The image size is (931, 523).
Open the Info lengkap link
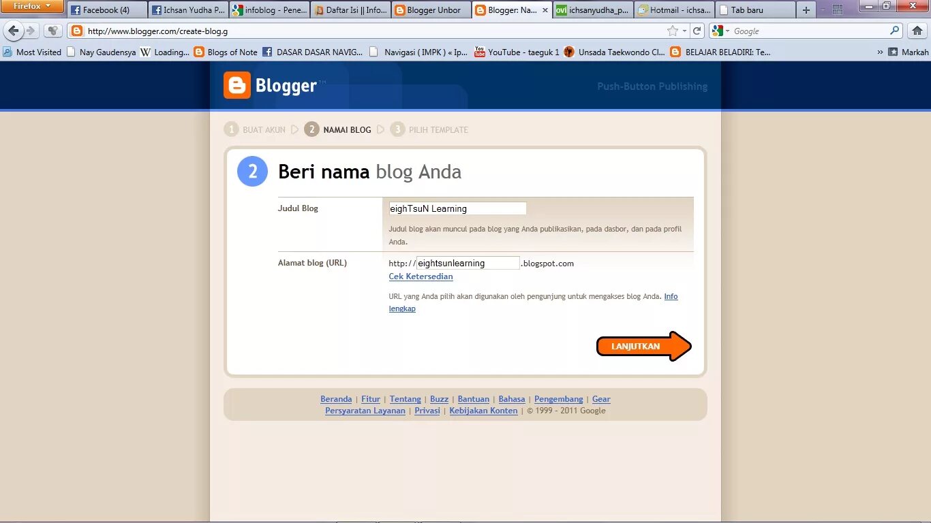point(671,296)
